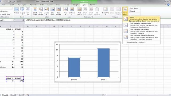Open the Axis Titles menu
171x96 pixels.
coord(41,11)
